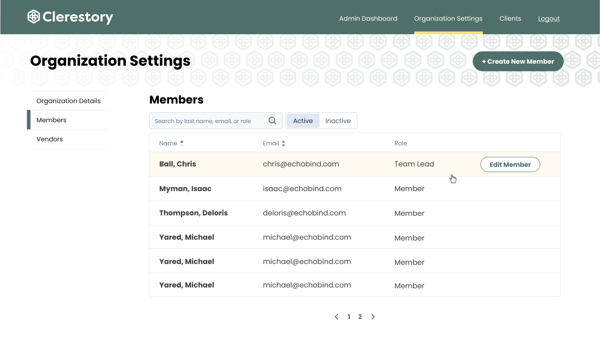Click the search magnifier icon

tap(272, 121)
